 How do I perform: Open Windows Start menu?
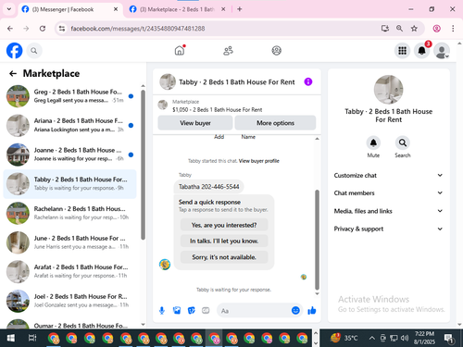tap(11, 338)
